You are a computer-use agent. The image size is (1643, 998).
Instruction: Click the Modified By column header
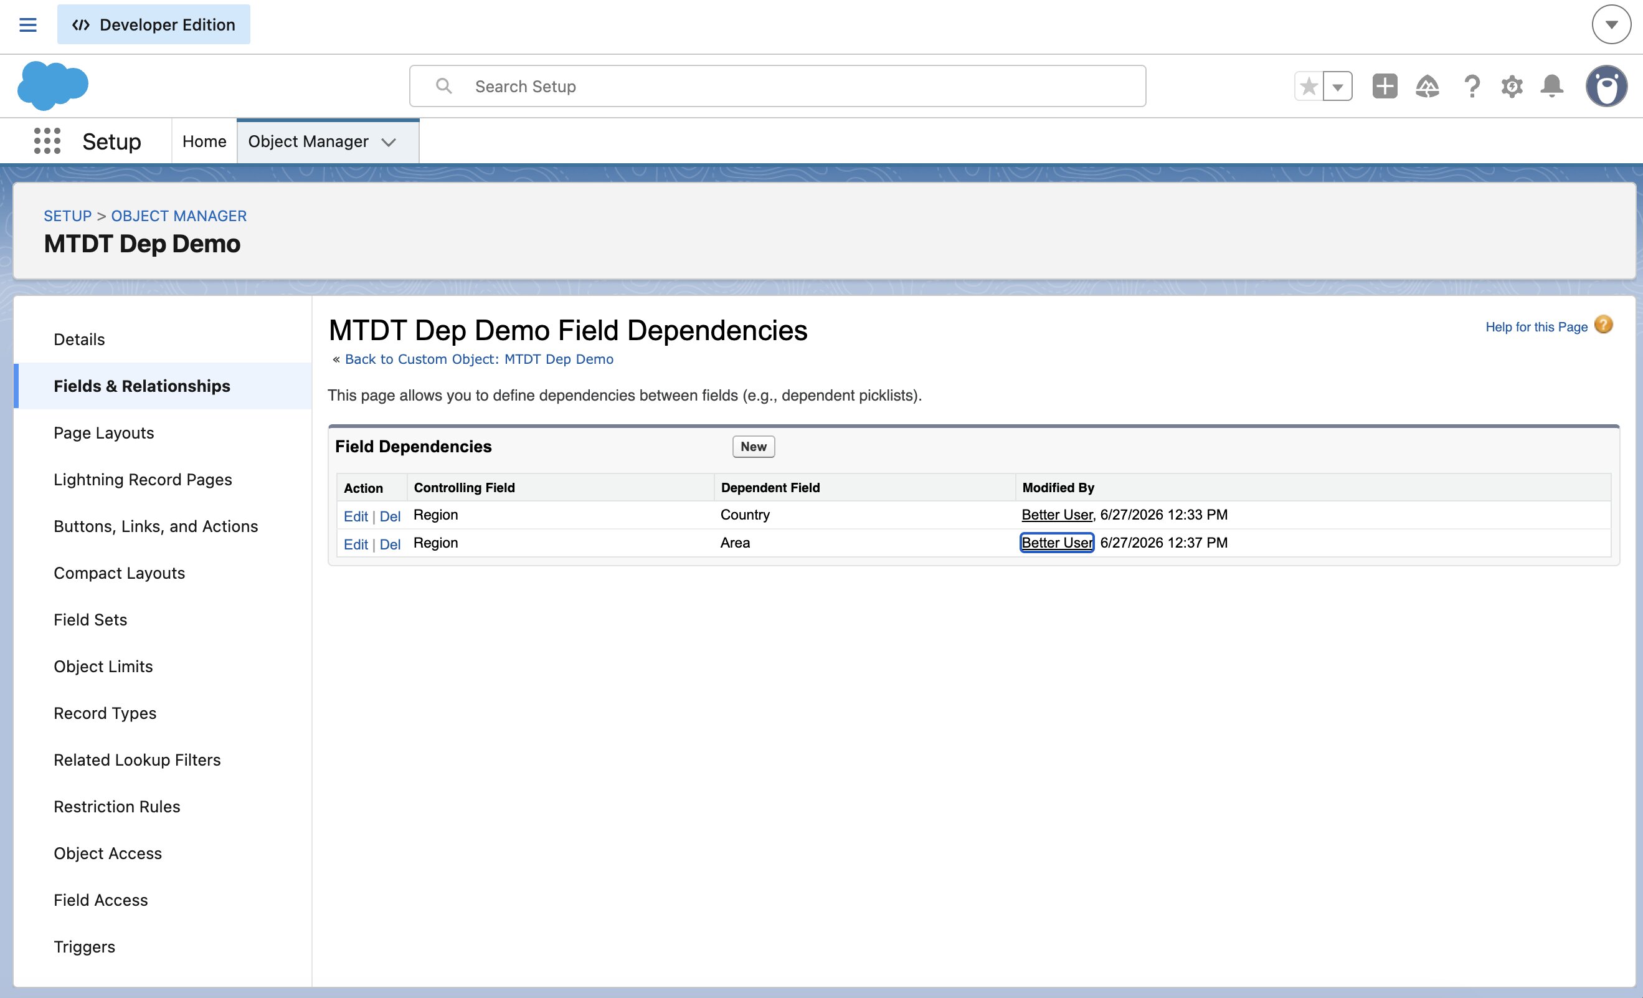pos(1058,488)
